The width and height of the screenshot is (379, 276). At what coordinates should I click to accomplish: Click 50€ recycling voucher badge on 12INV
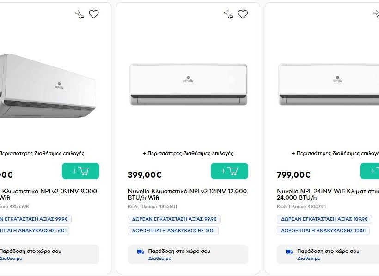pos(173,231)
